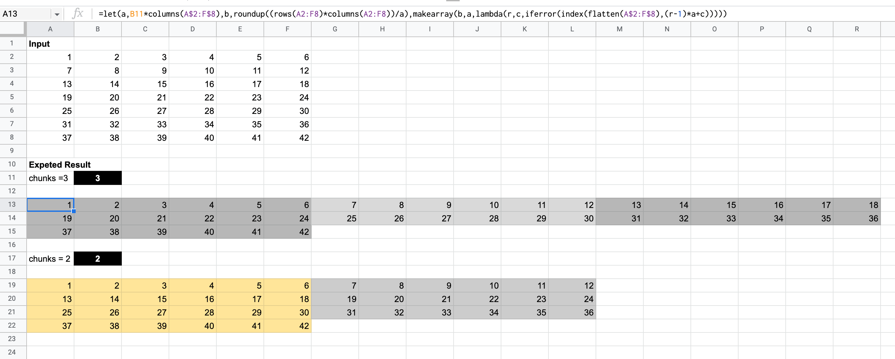895x359 pixels.
Task: Click the 'Input' heading cell
Action: (x=50, y=44)
